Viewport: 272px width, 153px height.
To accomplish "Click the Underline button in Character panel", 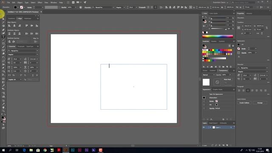I will 33,75.
